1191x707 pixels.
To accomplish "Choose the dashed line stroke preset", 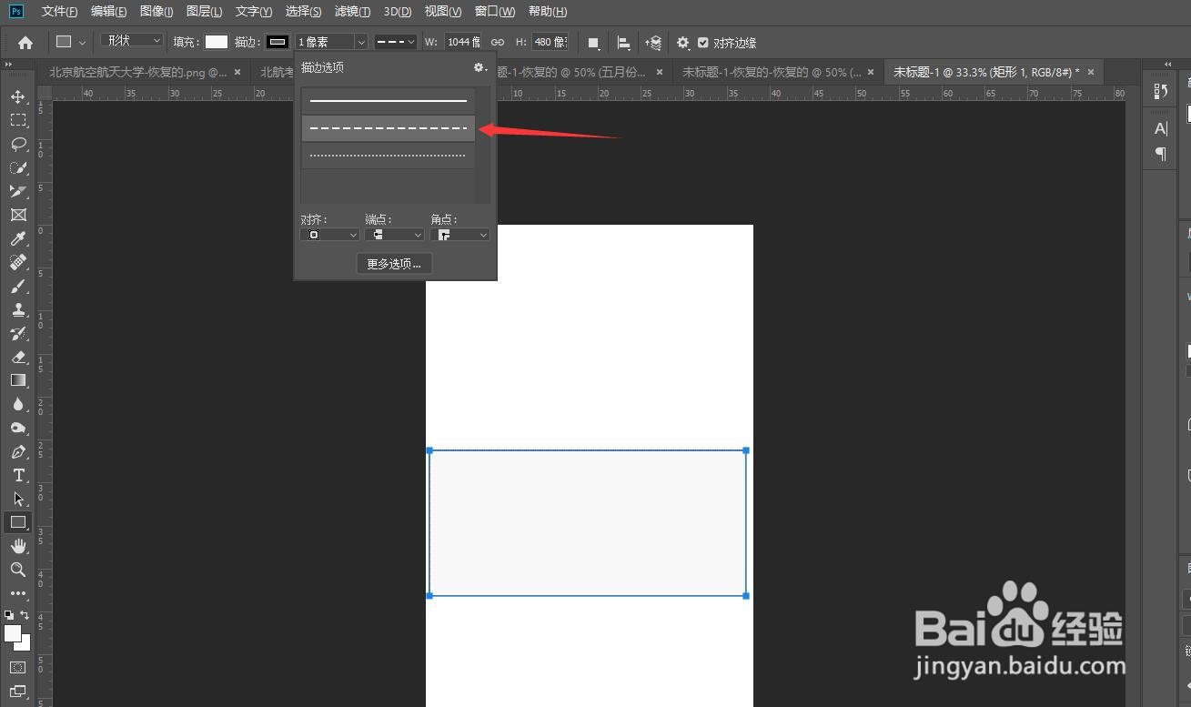I will (x=389, y=128).
